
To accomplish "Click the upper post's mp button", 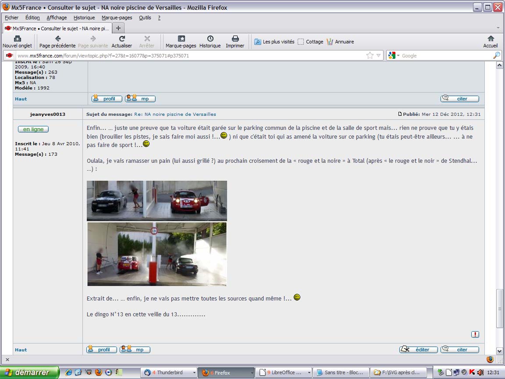I will click(140, 99).
